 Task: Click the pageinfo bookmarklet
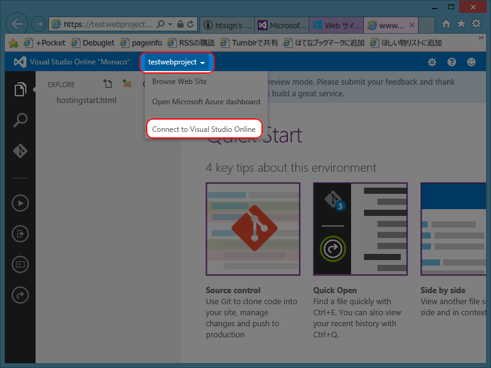click(x=141, y=43)
